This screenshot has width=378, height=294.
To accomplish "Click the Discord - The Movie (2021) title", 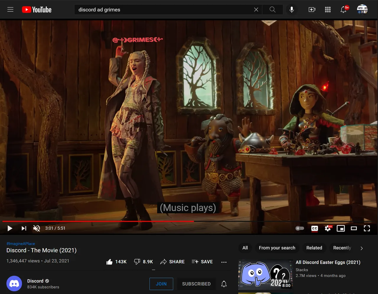I will (41, 250).
